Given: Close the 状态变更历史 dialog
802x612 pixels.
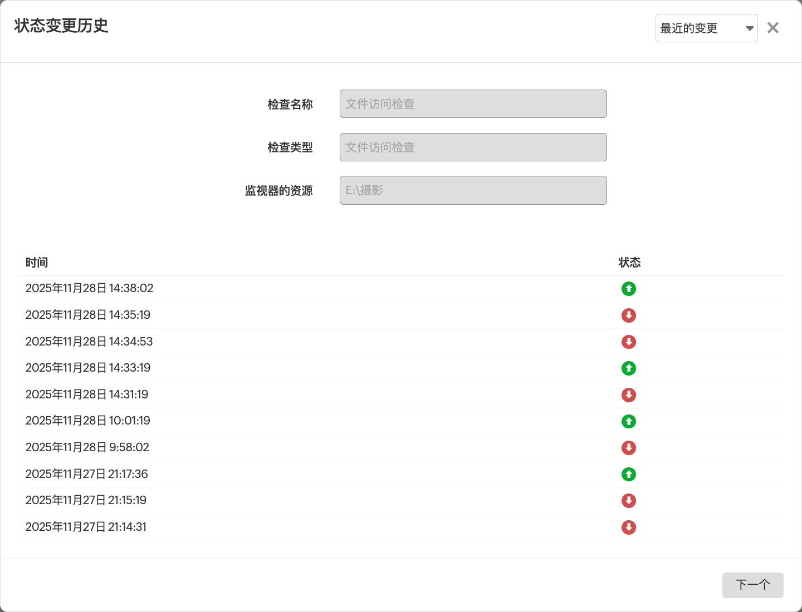Looking at the screenshot, I should (x=772, y=28).
